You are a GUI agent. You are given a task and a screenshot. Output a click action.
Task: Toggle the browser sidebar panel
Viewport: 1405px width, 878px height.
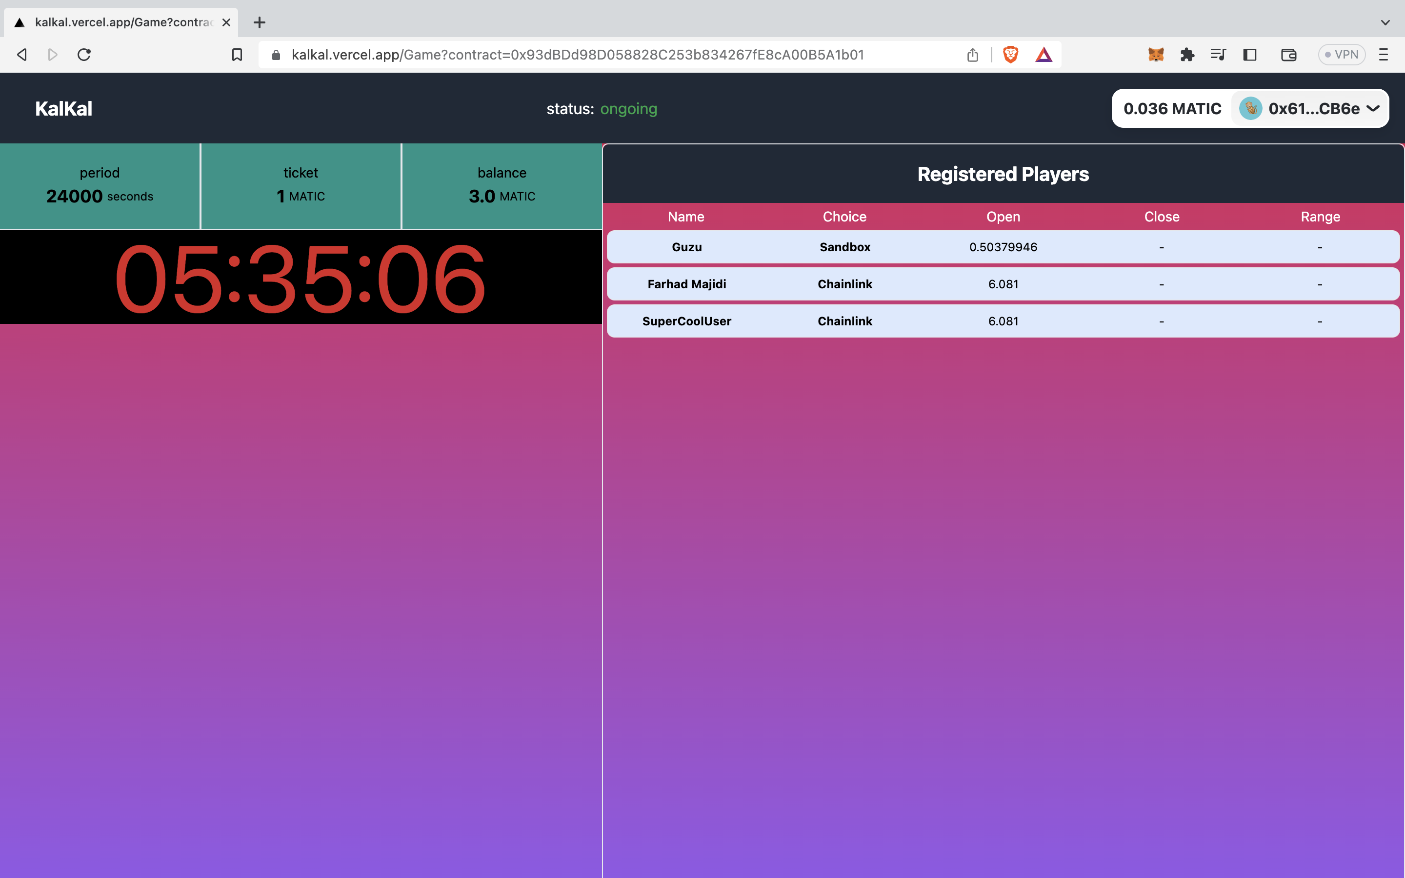pos(1249,55)
